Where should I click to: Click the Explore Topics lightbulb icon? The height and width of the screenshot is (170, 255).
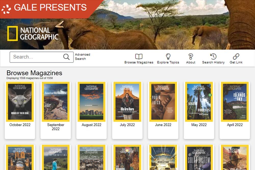tap(168, 57)
